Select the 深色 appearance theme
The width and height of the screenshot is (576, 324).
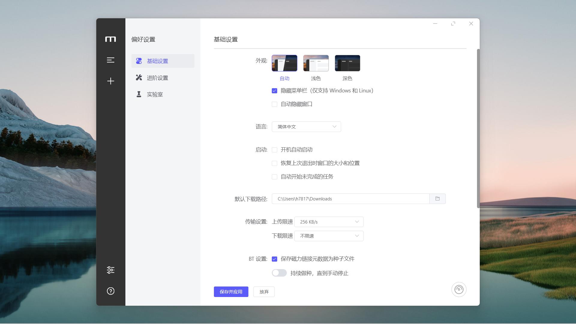347,63
